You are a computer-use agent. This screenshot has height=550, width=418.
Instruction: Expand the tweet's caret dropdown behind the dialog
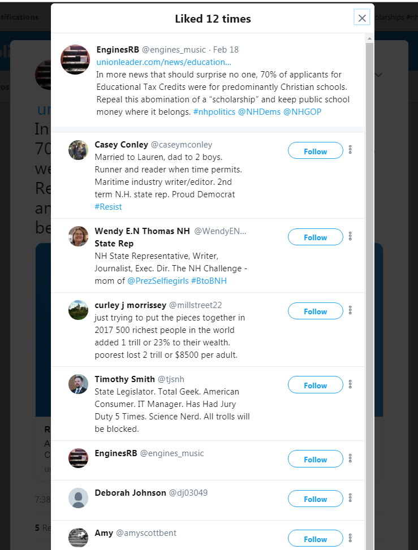click(x=378, y=75)
